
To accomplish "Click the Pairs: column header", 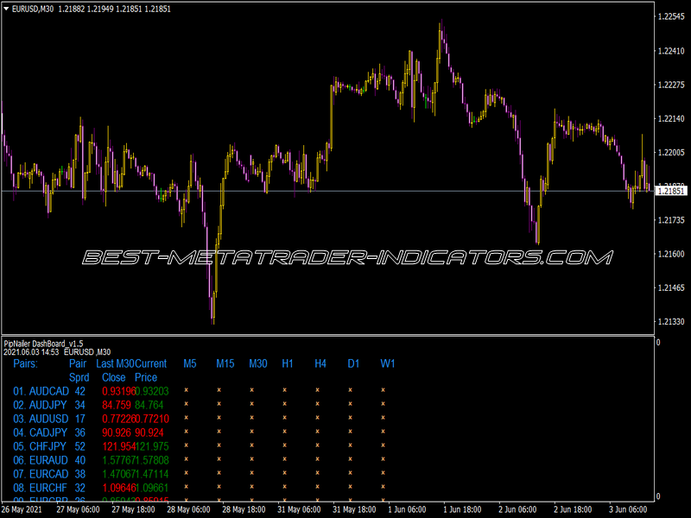I will [26, 363].
